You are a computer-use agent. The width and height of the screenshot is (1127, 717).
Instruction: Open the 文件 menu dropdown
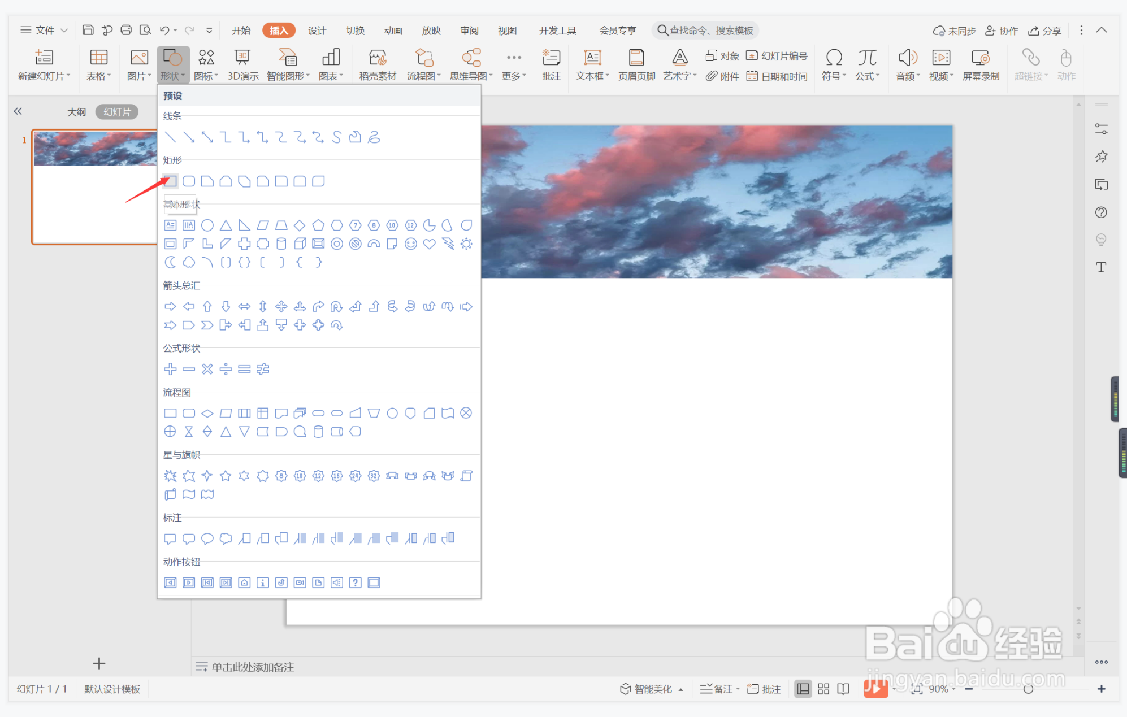(x=44, y=30)
